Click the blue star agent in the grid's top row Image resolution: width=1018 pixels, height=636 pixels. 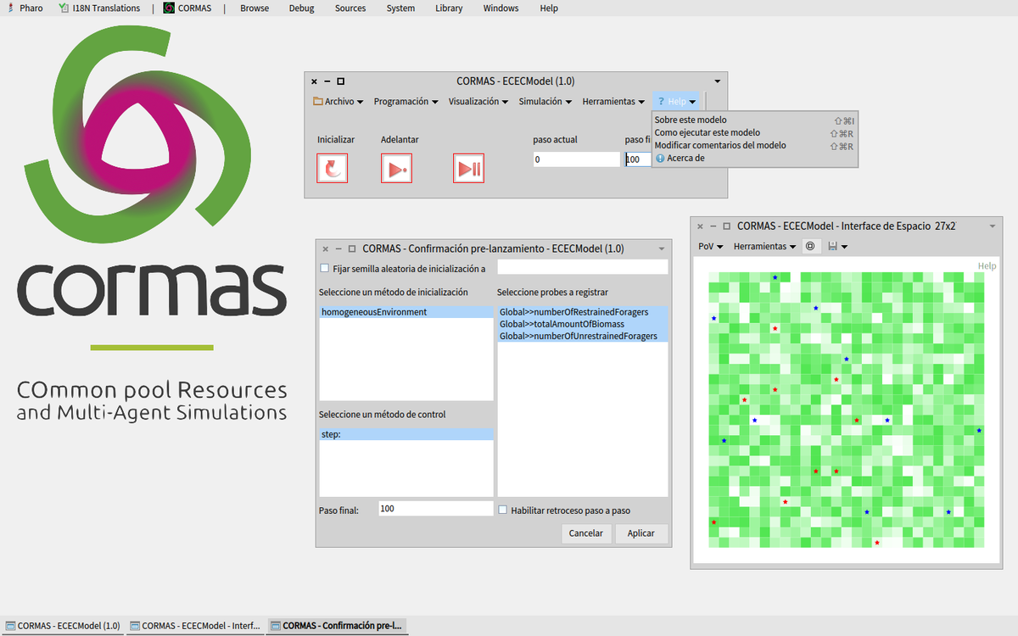pos(775,277)
